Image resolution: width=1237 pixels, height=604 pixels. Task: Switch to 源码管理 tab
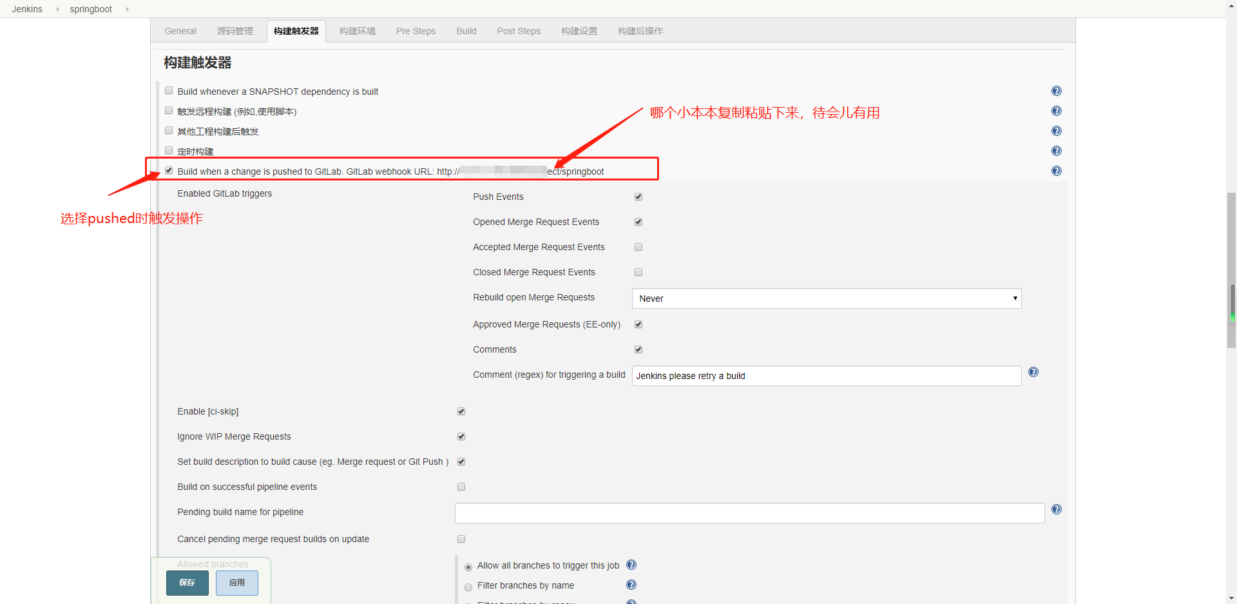point(235,31)
